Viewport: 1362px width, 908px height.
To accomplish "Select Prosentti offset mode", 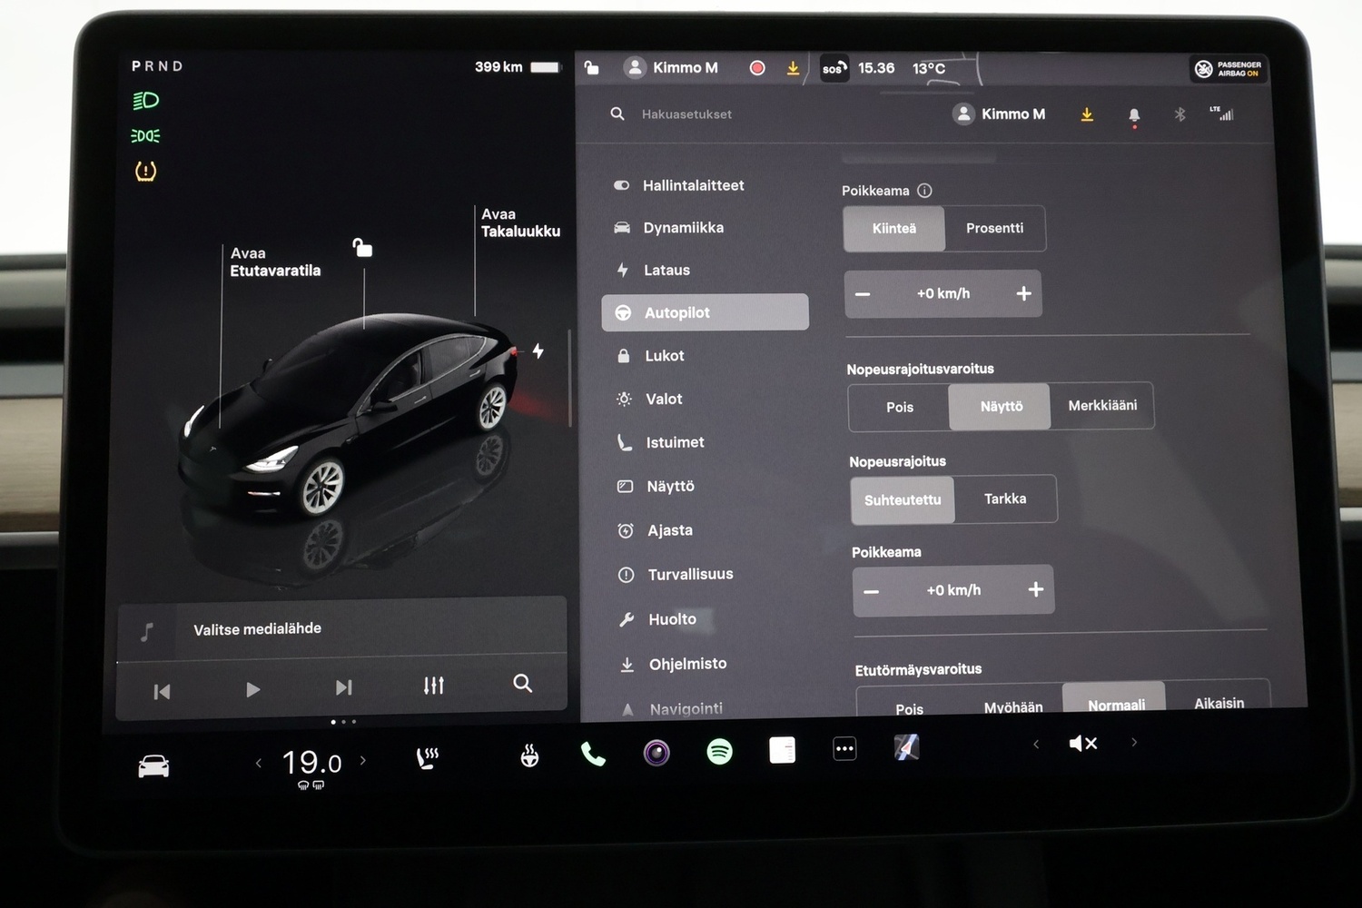I will click(995, 228).
